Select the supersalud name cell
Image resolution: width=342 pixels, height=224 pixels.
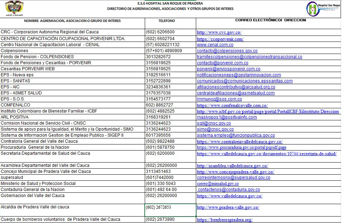coord(11,177)
